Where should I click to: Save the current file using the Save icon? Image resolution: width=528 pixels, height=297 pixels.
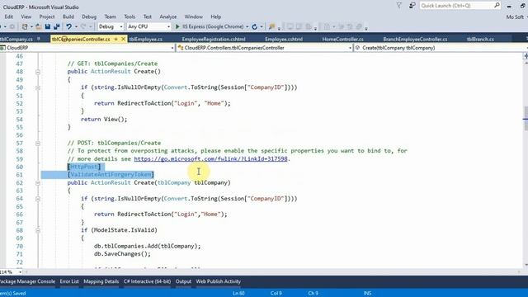tap(48, 26)
